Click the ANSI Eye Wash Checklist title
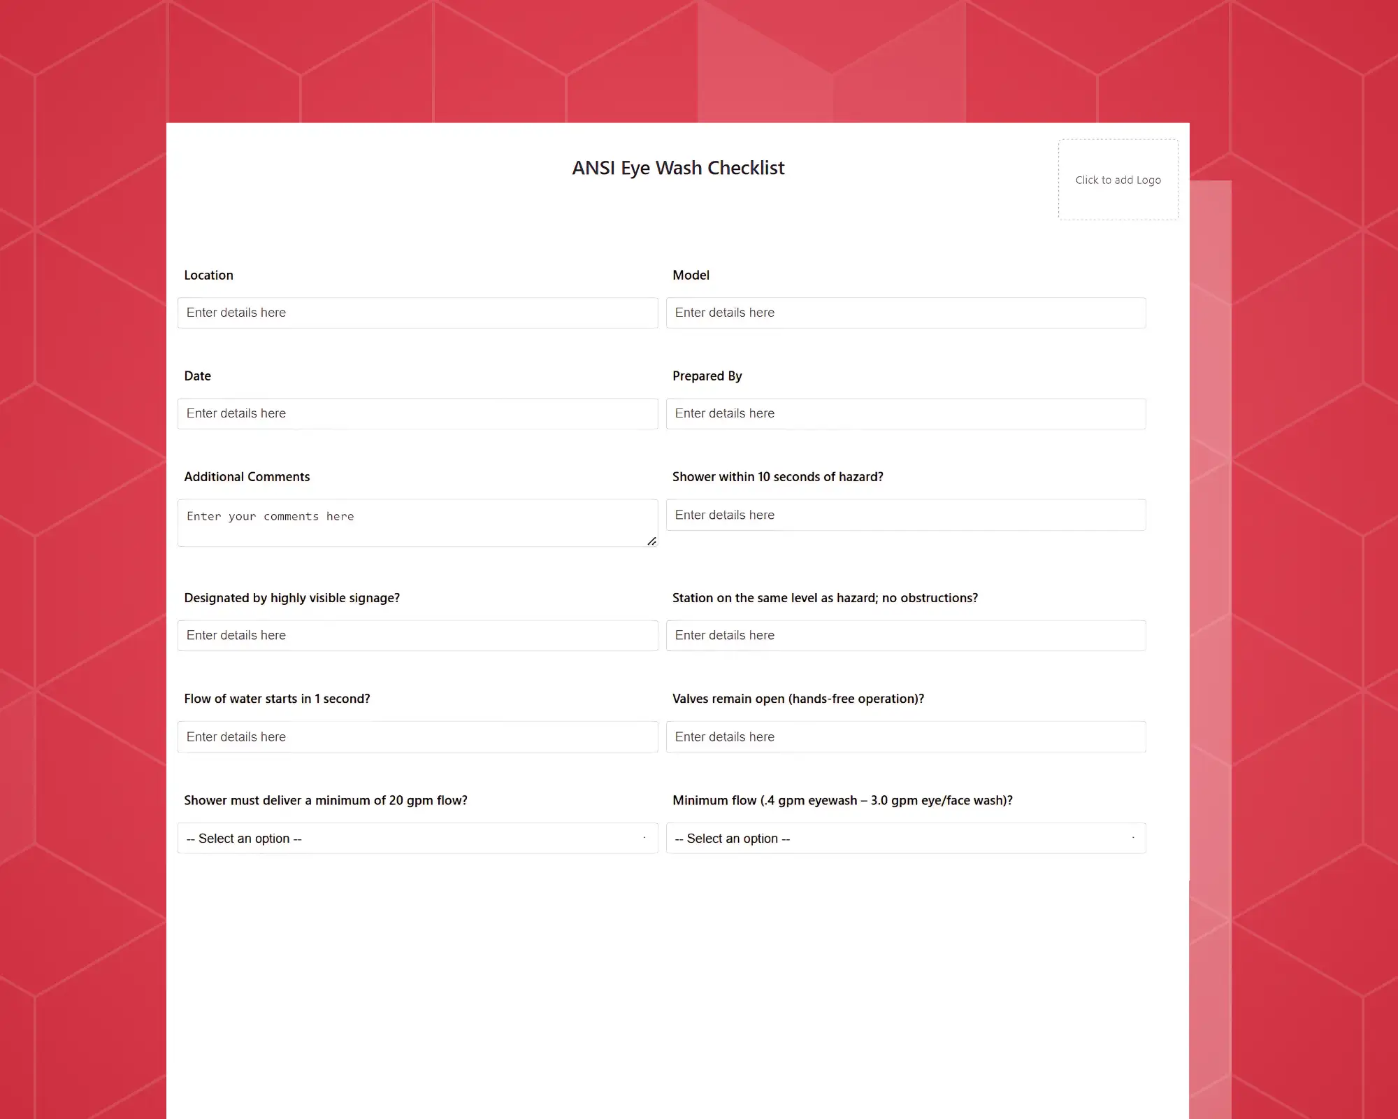1398x1119 pixels. coord(679,168)
